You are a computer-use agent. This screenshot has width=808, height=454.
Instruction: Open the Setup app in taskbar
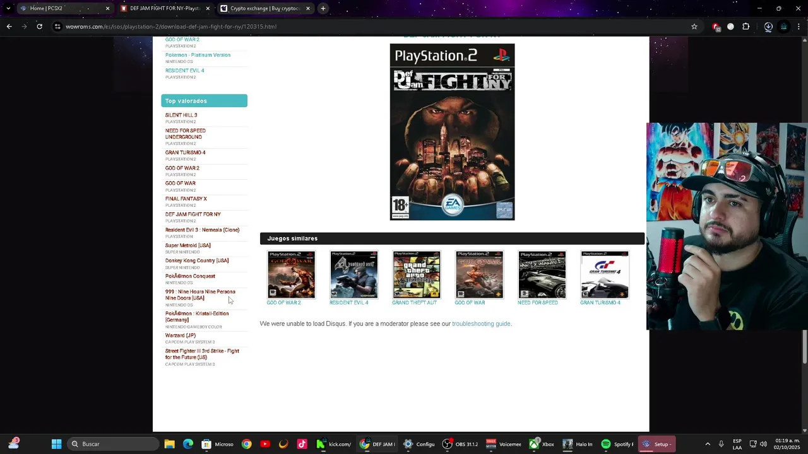tap(656, 444)
